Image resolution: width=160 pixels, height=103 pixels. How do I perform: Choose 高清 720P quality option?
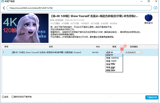click(114, 64)
